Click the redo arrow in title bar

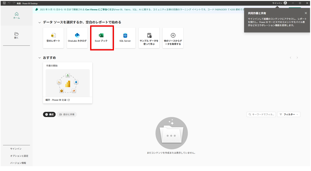click(x=14, y=3)
